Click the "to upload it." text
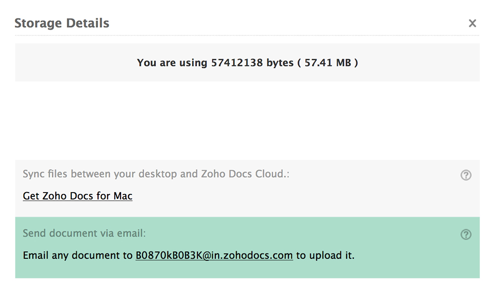Viewport: 495px width, 290px height. click(325, 256)
